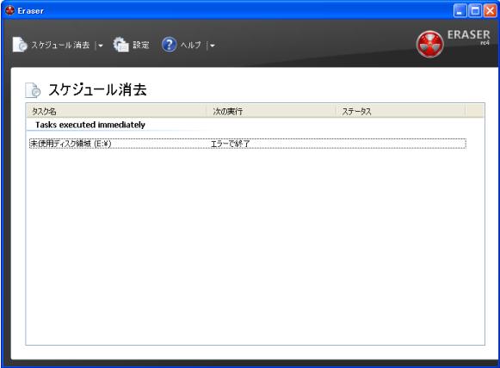
Task: Open the ヘルプ menu label
Action: click(x=191, y=45)
